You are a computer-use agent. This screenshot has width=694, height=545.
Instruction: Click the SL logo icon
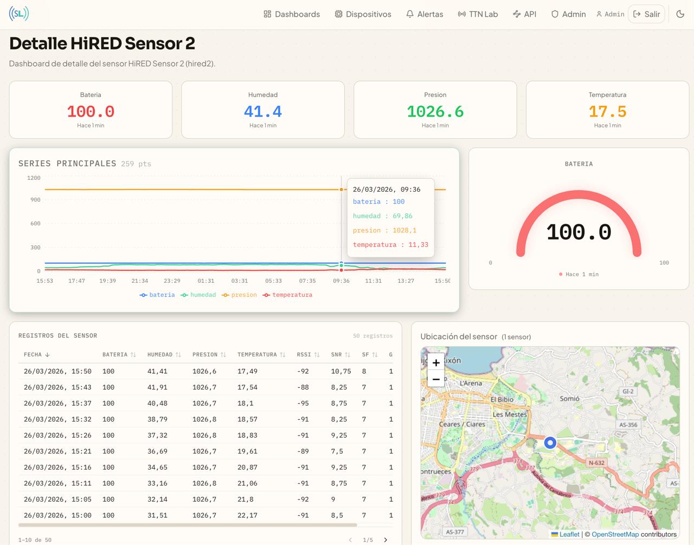(x=19, y=14)
